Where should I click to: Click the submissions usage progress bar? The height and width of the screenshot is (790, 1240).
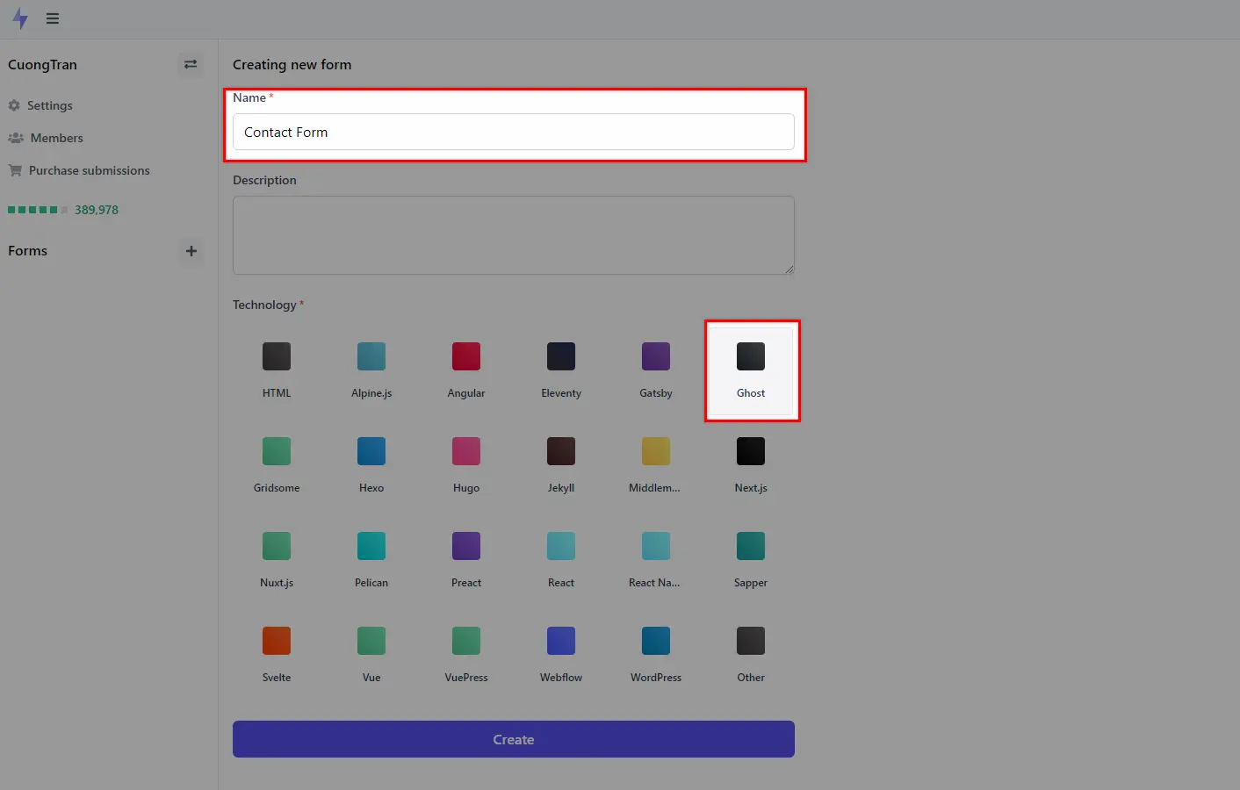pyautogui.click(x=35, y=209)
